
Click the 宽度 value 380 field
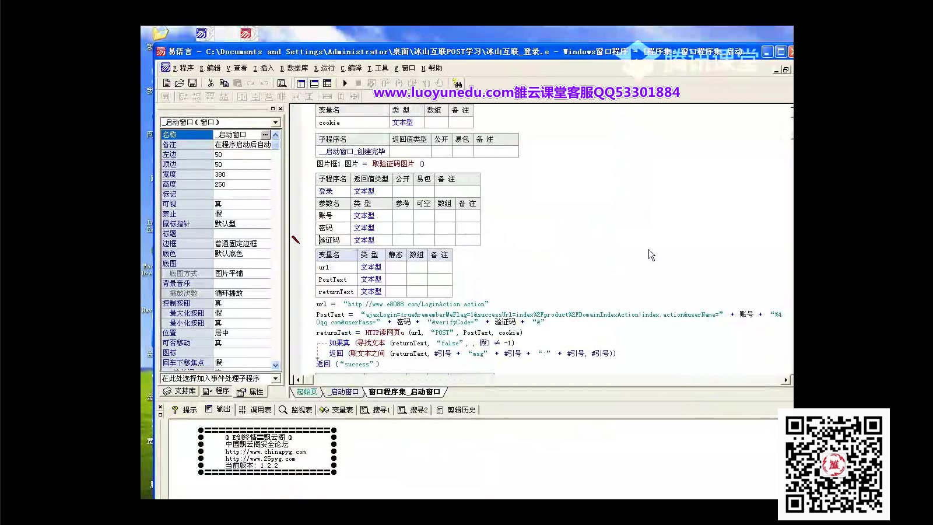(x=242, y=174)
